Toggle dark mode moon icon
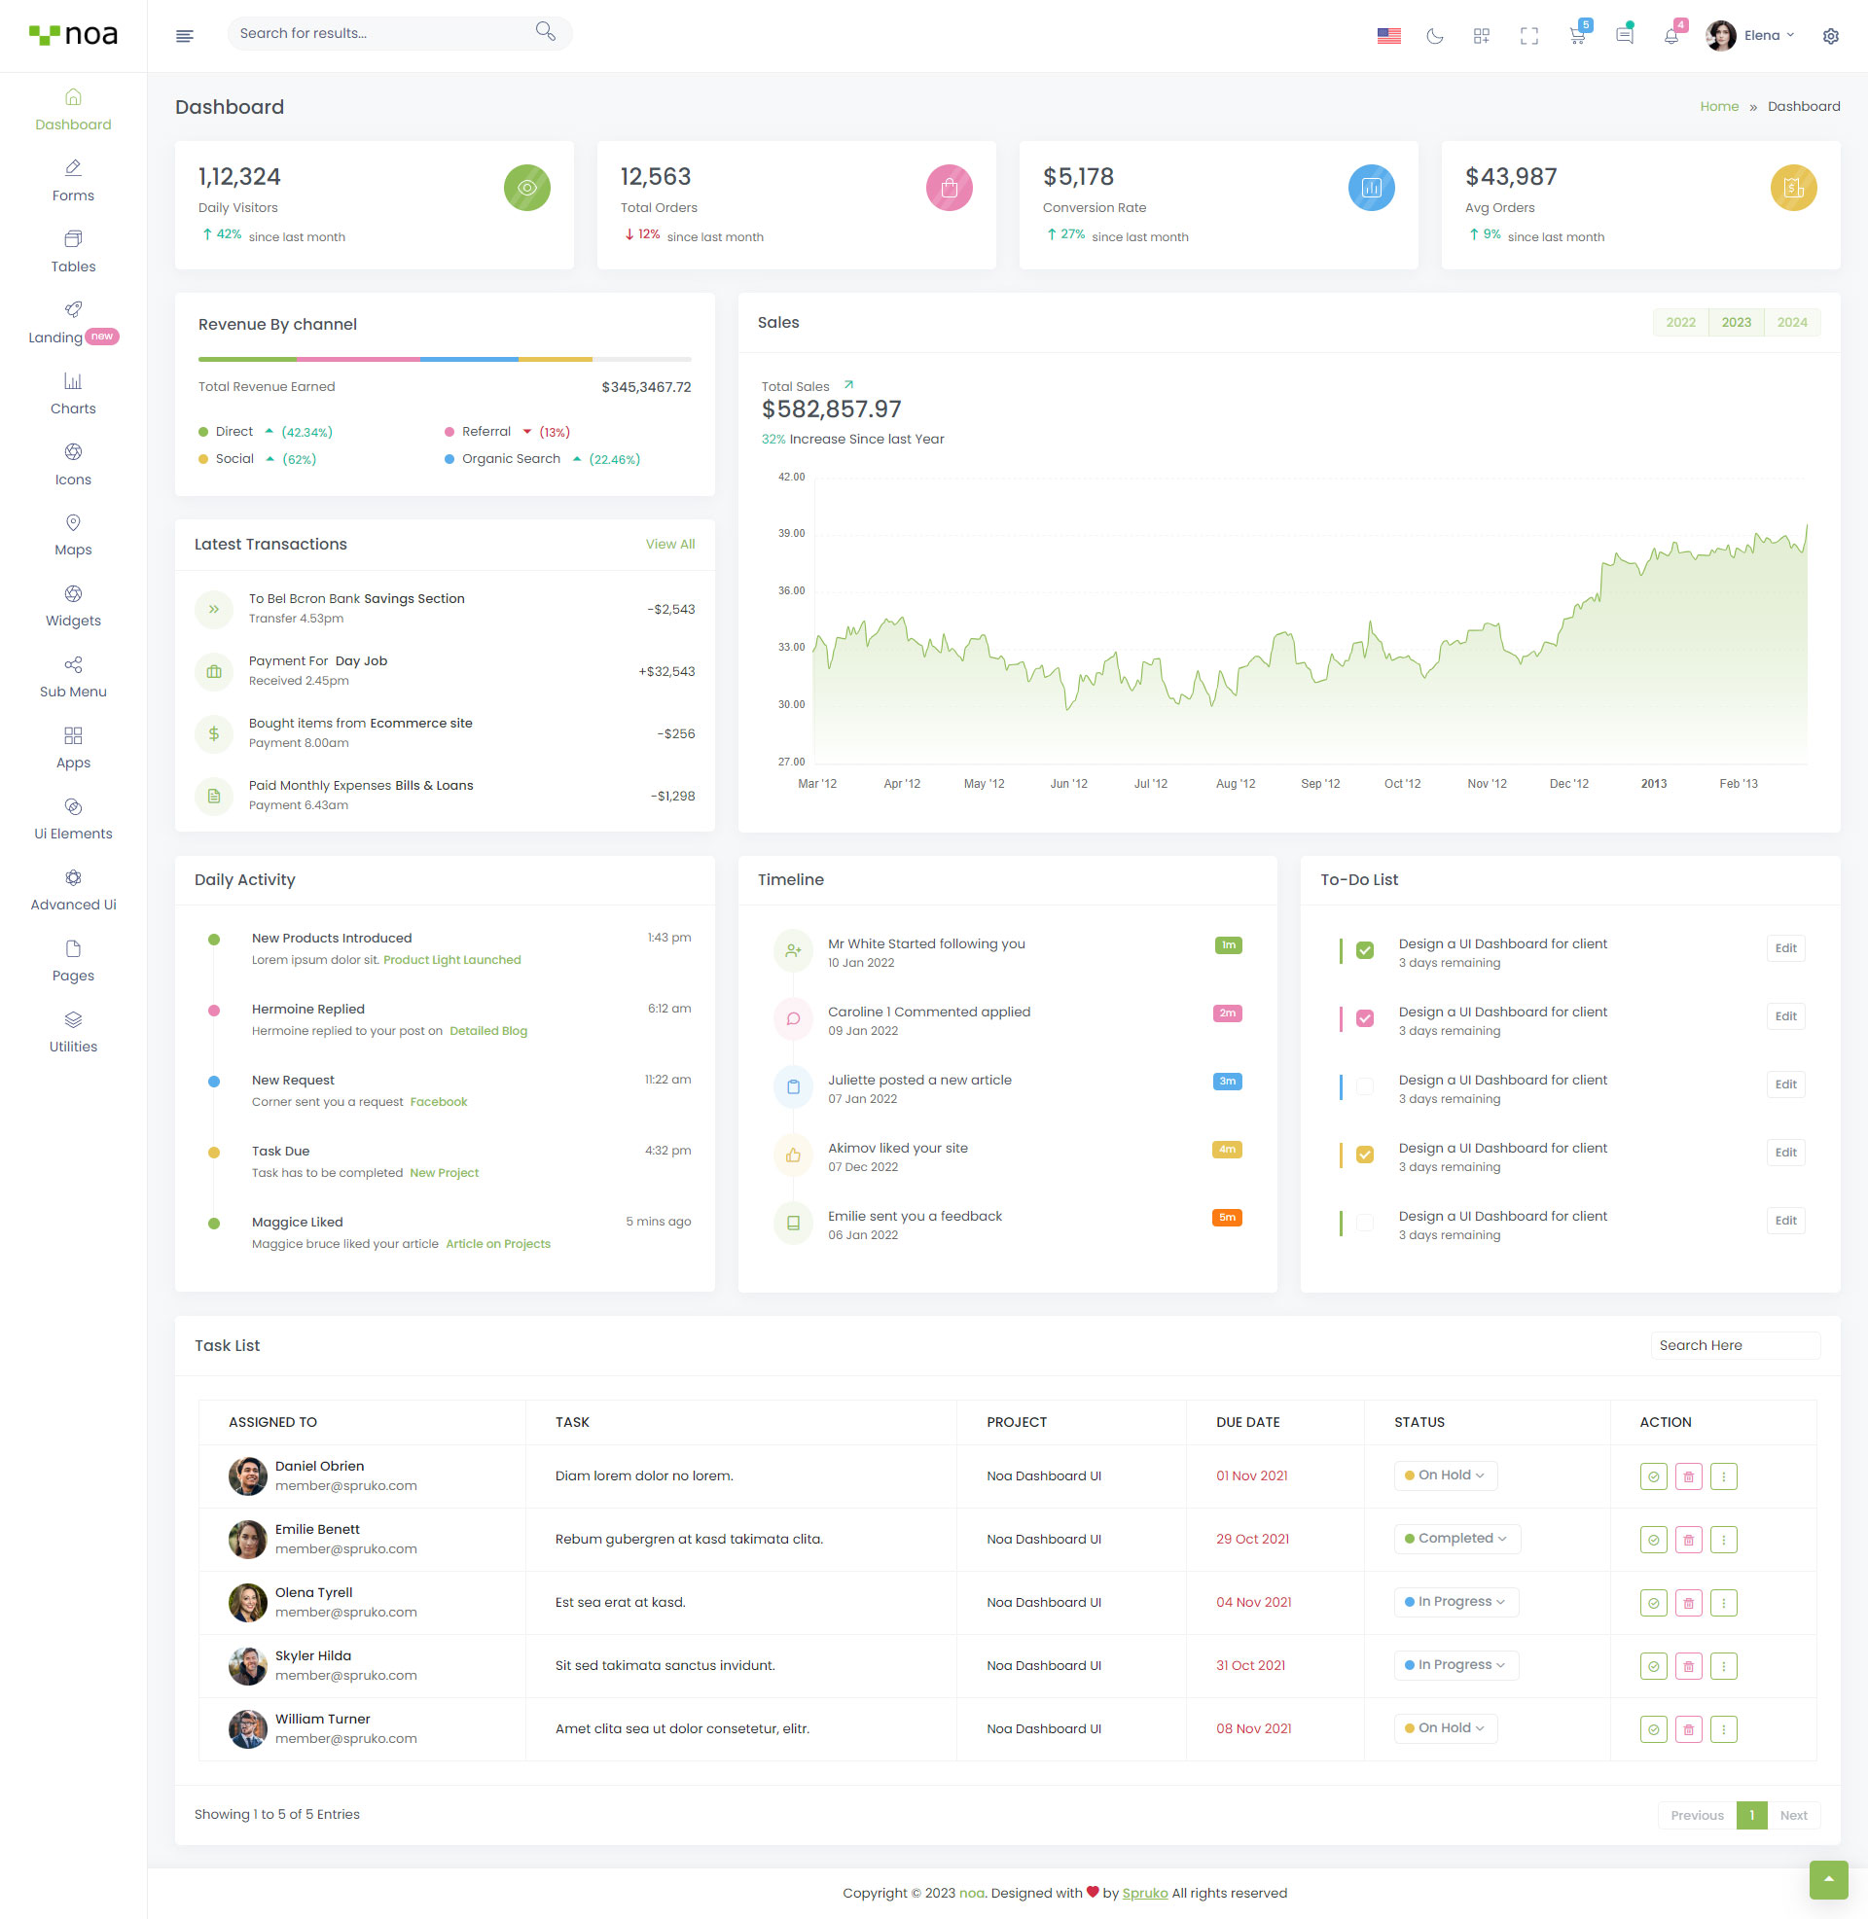The width and height of the screenshot is (1868, 1919). tap(1434, 36)
